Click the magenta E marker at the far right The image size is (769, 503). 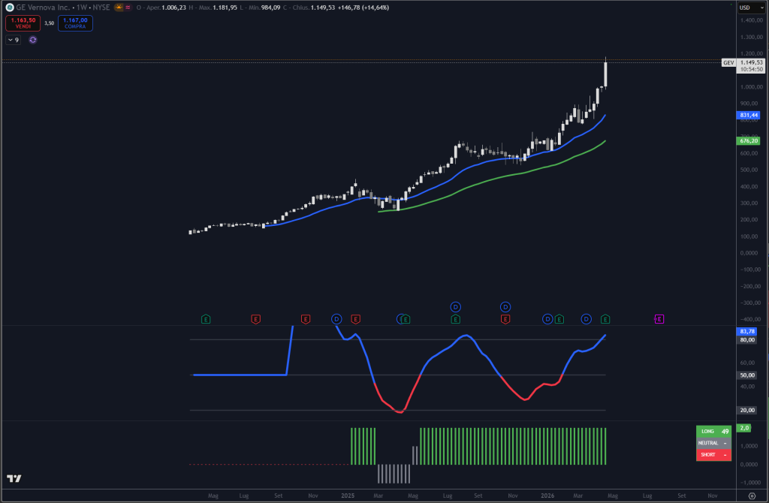[x=659, y=319]
